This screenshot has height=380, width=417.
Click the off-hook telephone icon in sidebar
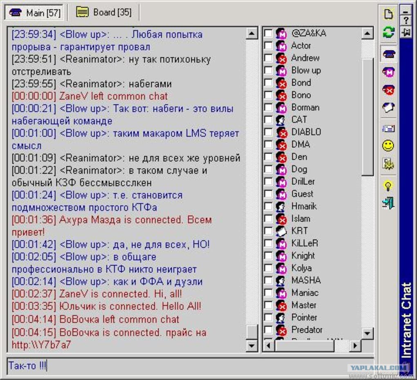click(388, 108)
